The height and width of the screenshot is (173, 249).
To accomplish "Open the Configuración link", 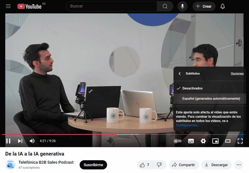I will point(186,125).
